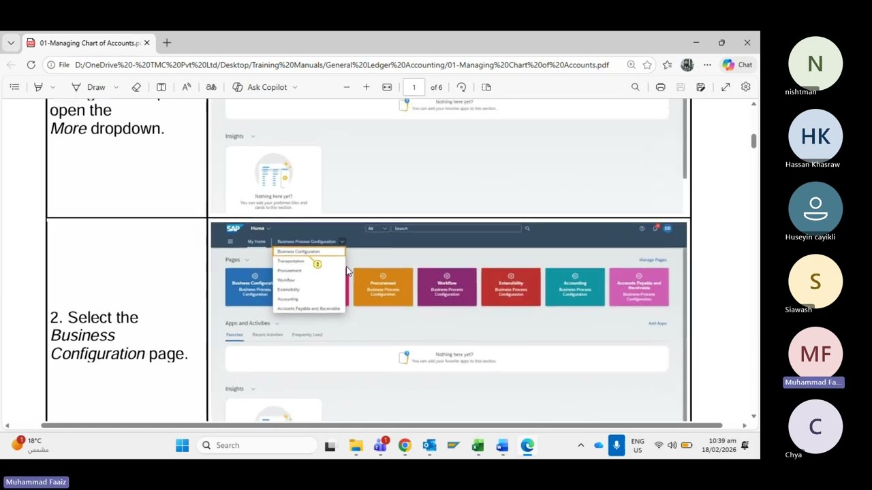Viewport: 872px width, 490px height.
Task: Show hidden tray icons chevron
Action: pos(580,445)
